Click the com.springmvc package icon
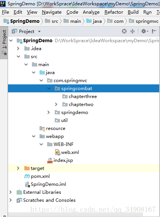The image size is (160, 217). point(50,81)
